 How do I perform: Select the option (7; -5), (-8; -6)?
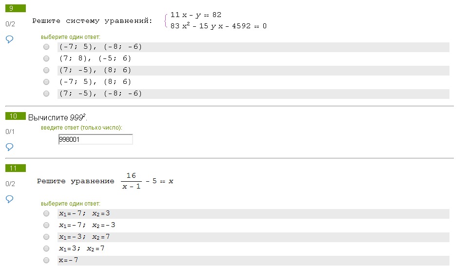(x=46, y=94)
